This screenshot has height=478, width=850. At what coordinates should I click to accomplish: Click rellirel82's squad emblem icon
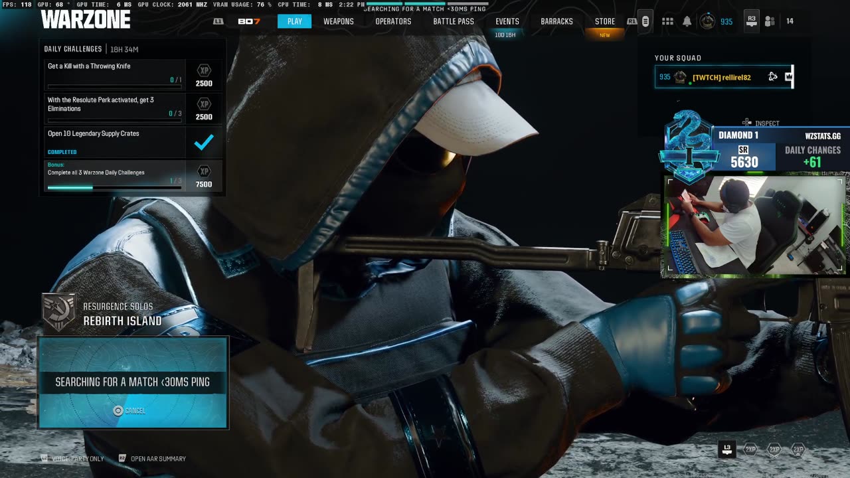click(x=680, y=77)
